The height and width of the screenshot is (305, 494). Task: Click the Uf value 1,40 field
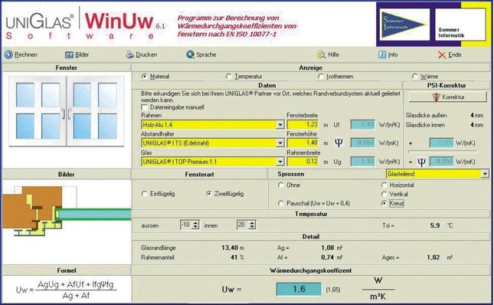[x=362, y=124]
